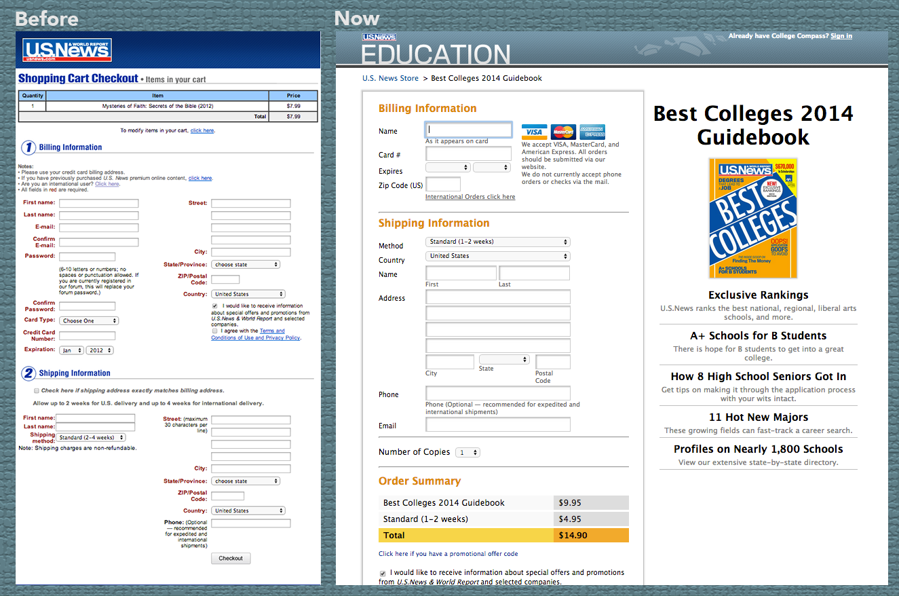899x596 pixels.
Task: Click the Password field in Before page
Action: coord(88,257)
